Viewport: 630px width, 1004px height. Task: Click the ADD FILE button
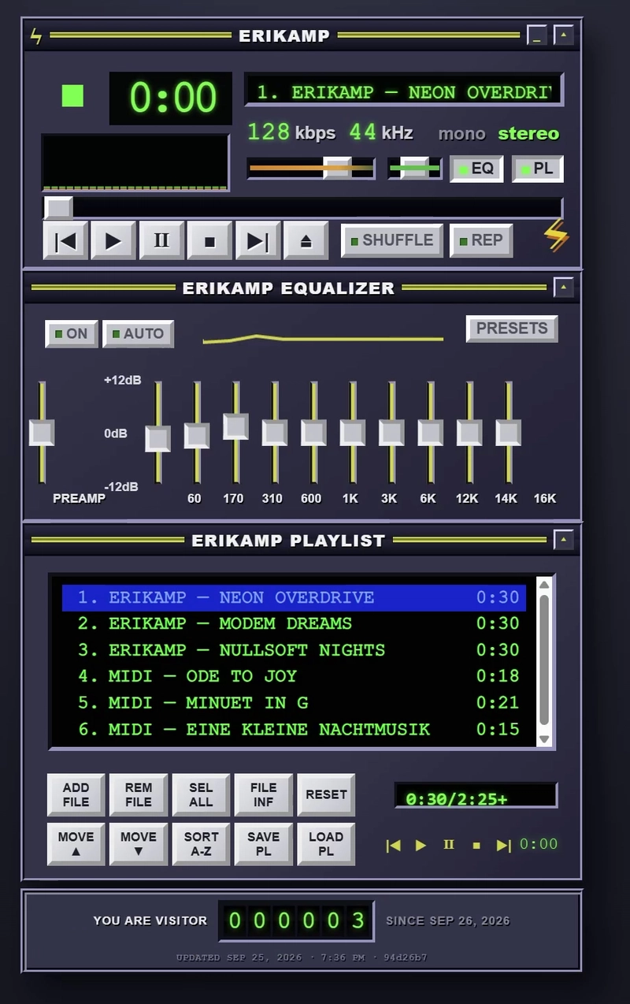point(76,794)
